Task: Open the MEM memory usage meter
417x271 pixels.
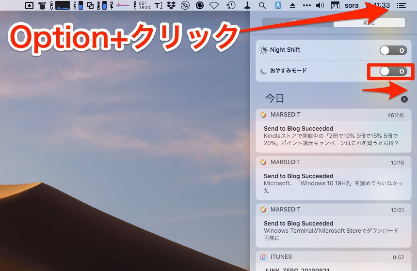Action: pos(78,5)
